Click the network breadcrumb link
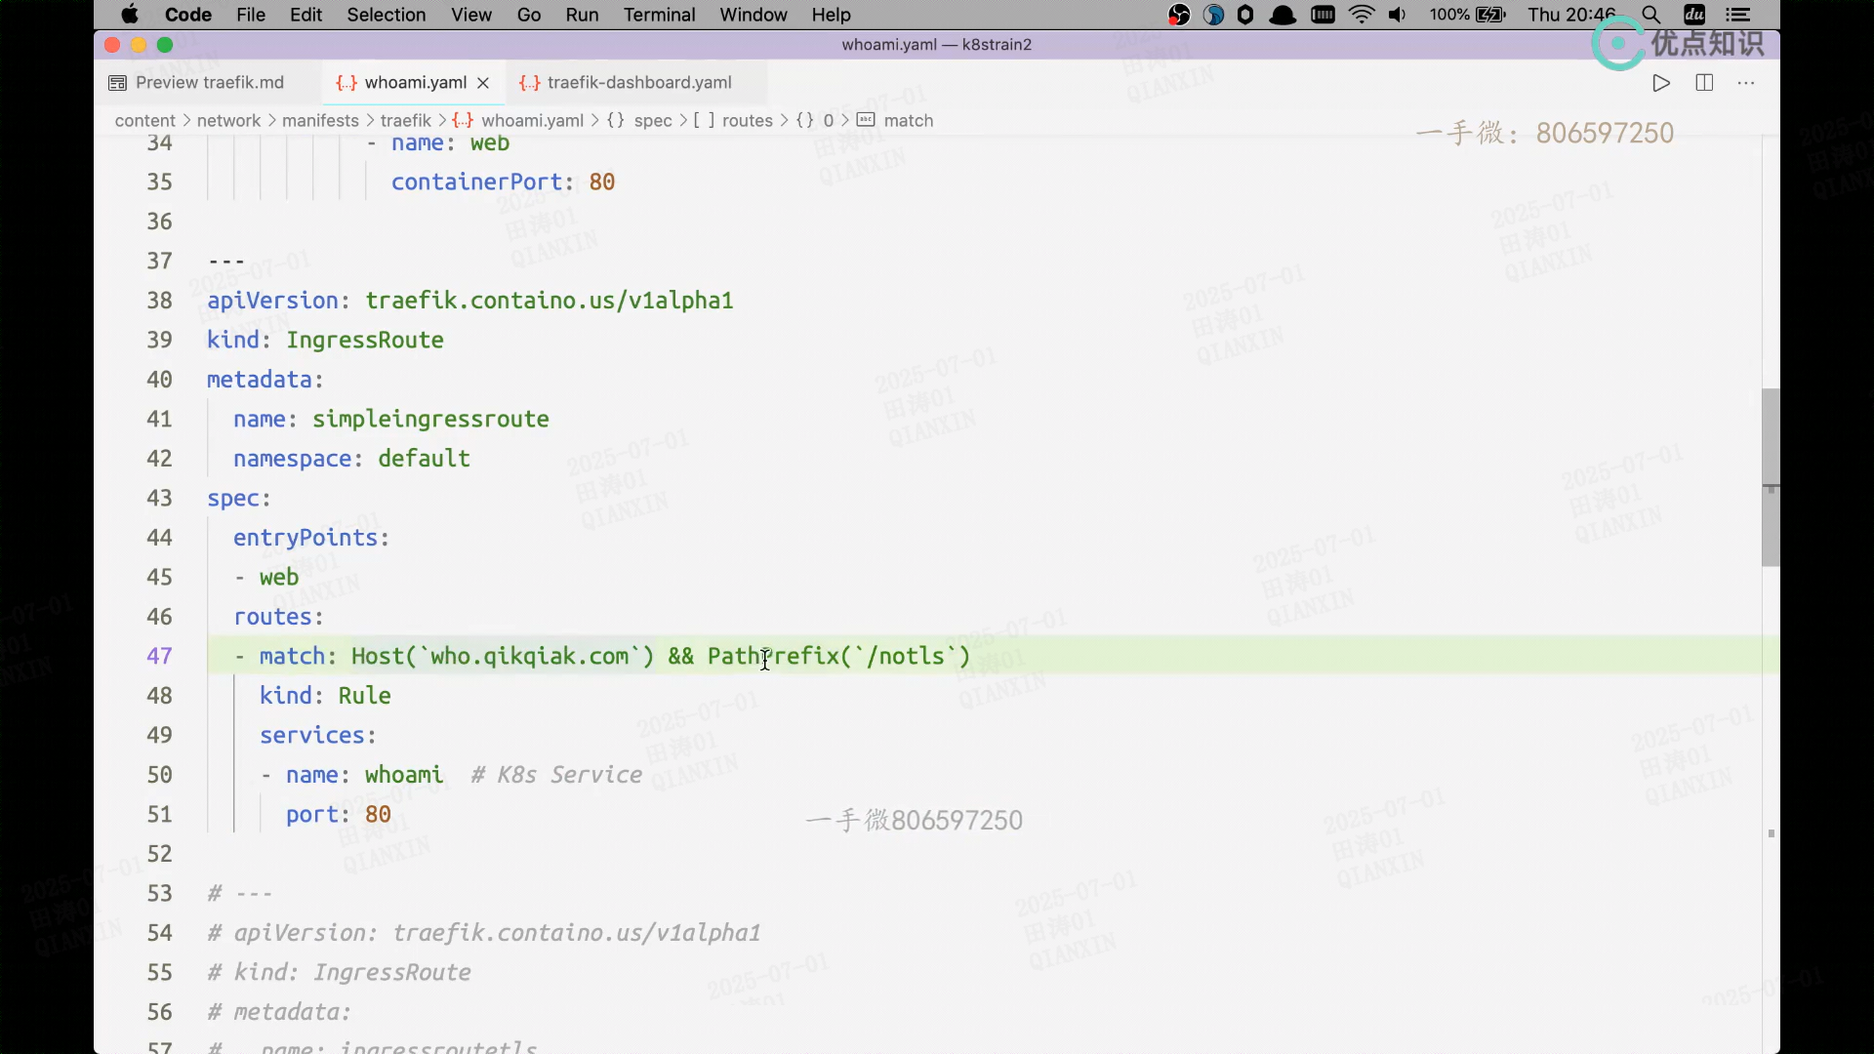 [x=228, y=121]
